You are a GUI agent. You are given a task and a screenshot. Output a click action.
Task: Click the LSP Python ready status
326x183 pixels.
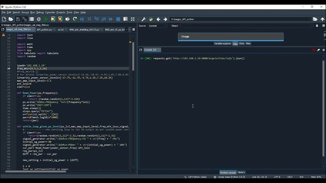pos(196,177)
